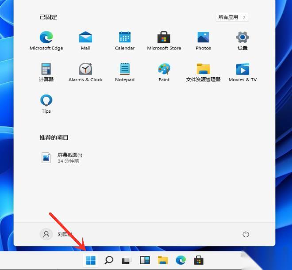The width and height of the screenshot is (292, 270).
Task: Open taskbar Search magnifier icon
Action: pyautogui.click(x=108, y=260)
